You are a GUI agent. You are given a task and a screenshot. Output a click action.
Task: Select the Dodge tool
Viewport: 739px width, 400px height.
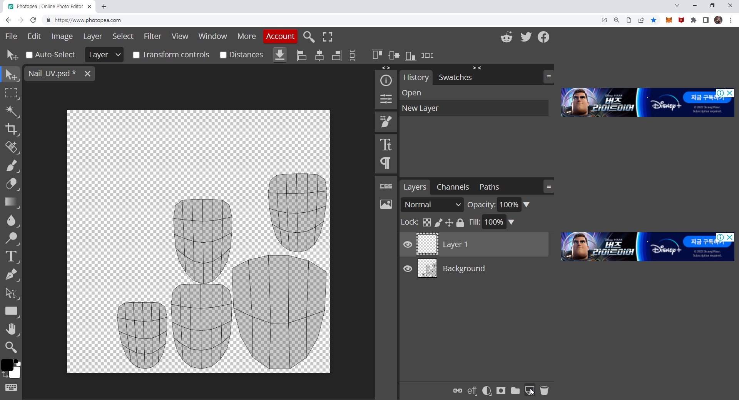[11, 238]
